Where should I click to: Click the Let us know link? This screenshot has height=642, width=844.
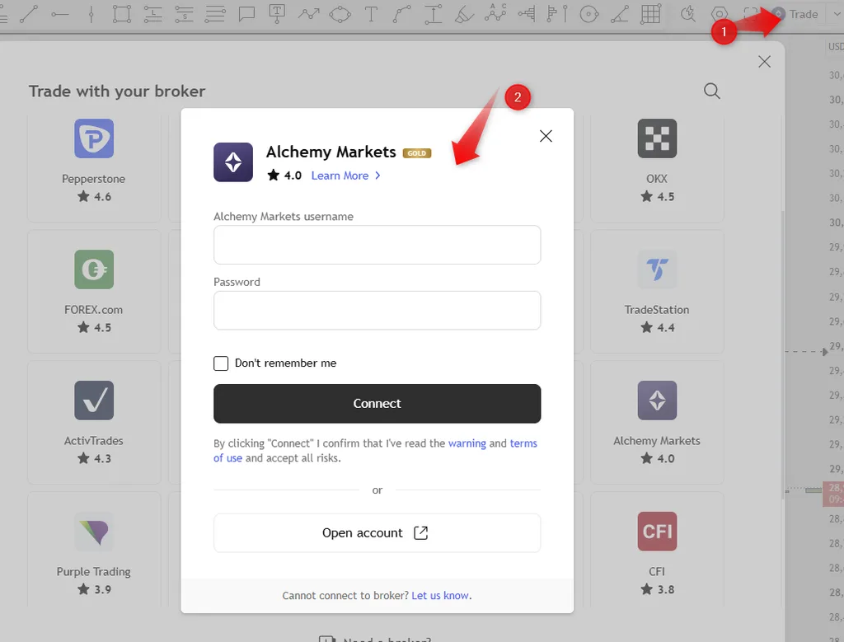coord(440,595)
